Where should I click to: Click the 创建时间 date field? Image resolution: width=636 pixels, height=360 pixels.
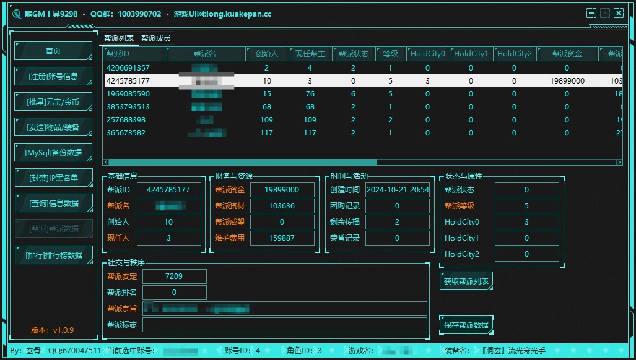398,190
